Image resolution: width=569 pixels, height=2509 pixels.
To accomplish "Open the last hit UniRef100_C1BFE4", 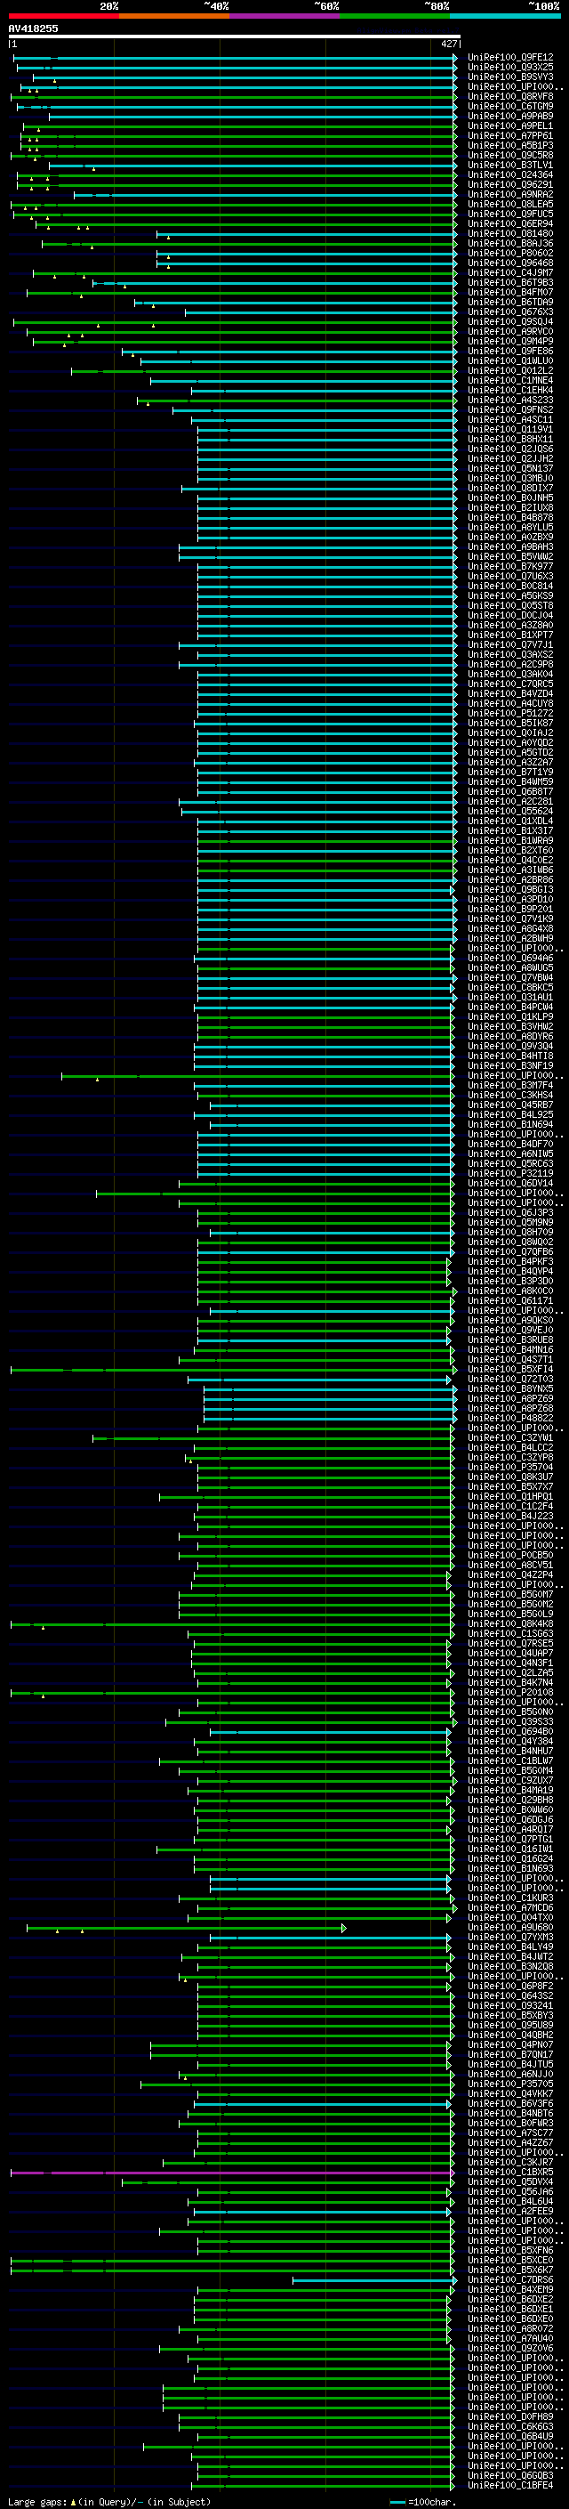I will point(510,2485).
